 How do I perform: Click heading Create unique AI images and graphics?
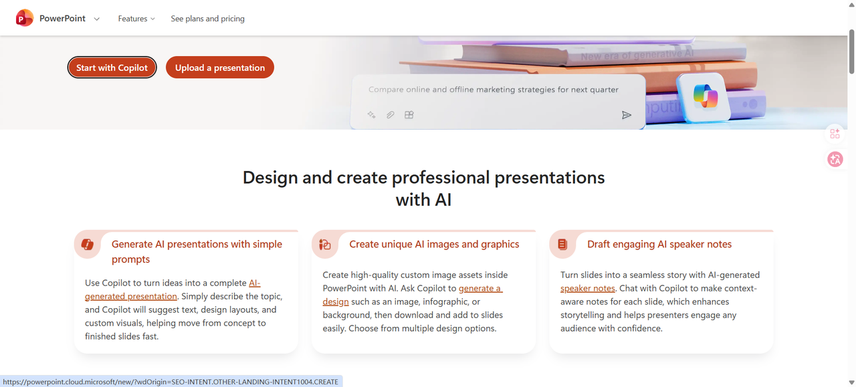434,244
